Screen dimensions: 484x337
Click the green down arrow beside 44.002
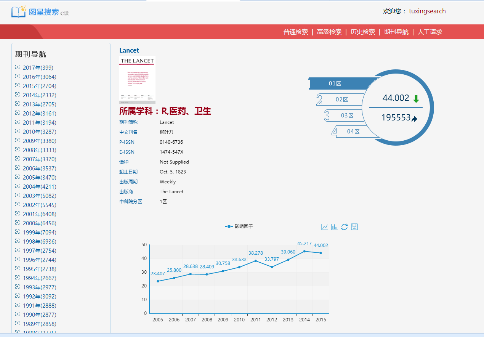[416, 99]
